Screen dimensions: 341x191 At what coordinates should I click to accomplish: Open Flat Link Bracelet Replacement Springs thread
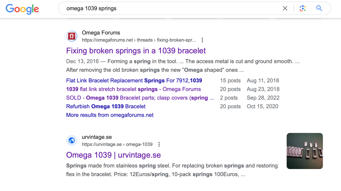(x=134, y=81)
